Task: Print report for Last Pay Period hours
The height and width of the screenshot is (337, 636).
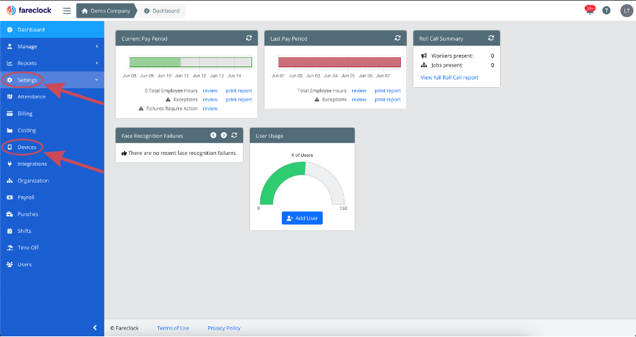Action: [x=388, y=91]
